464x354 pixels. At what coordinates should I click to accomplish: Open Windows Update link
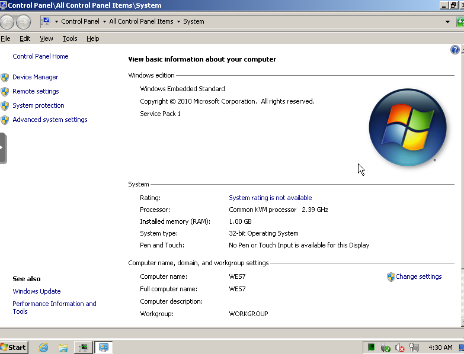click(x=36, y=291)
